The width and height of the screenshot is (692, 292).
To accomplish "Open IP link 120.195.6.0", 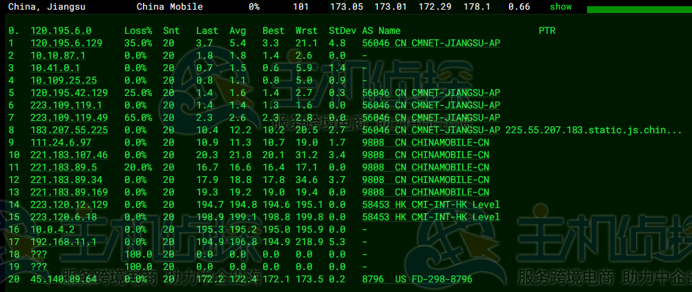I will point(61,31).
